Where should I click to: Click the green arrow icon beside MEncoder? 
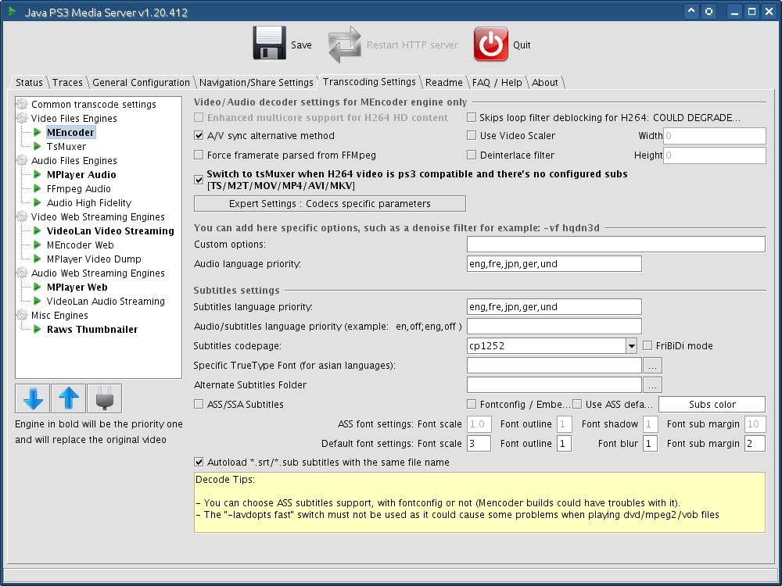38,132
